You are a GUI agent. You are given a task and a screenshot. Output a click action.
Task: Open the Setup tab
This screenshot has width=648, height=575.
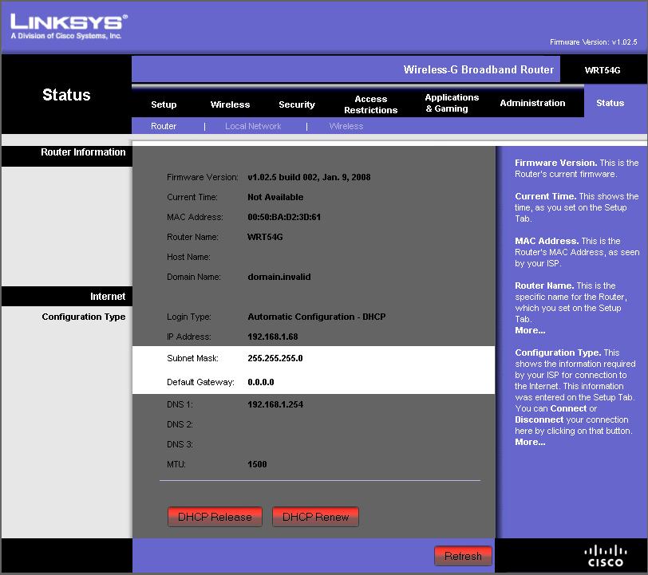164,104
